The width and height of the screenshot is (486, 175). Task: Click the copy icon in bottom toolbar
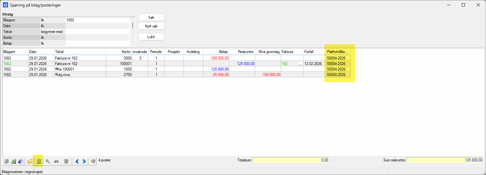coord(6,161)
